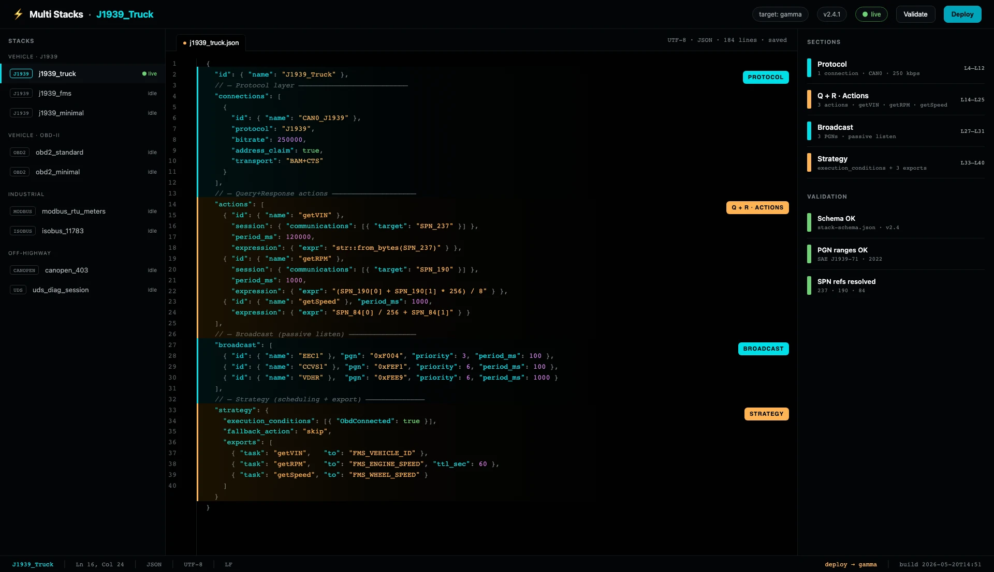Image resolution: width=994 pixels, height=572 pixels.
Task: Switch to the j1939_truck.json tab
Action: [211, 42]
